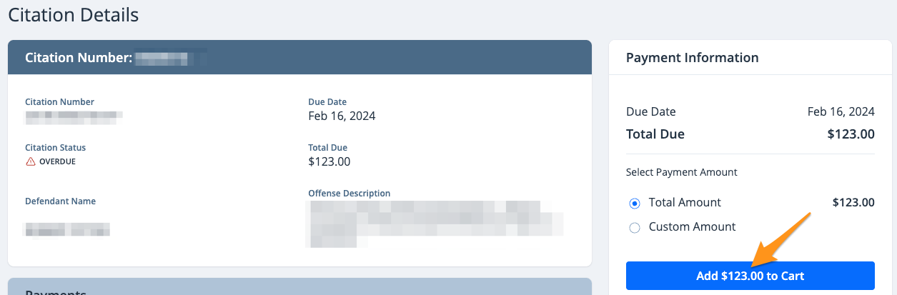897x295 pixels.
Task: Click the blurred citation number value below its label
Action: pyautogui.click(x=74, y=114)
